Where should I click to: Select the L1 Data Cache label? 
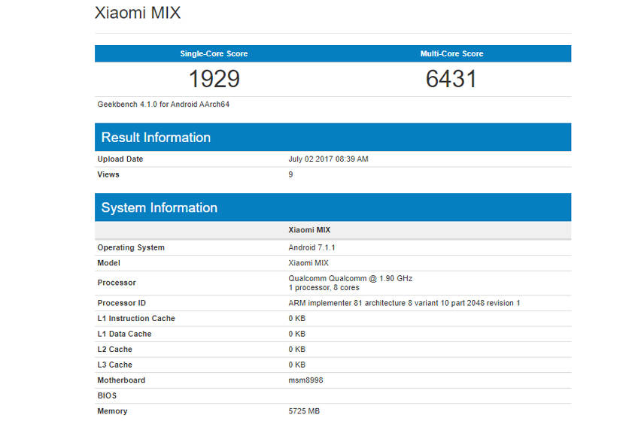[x=125, y=334]
